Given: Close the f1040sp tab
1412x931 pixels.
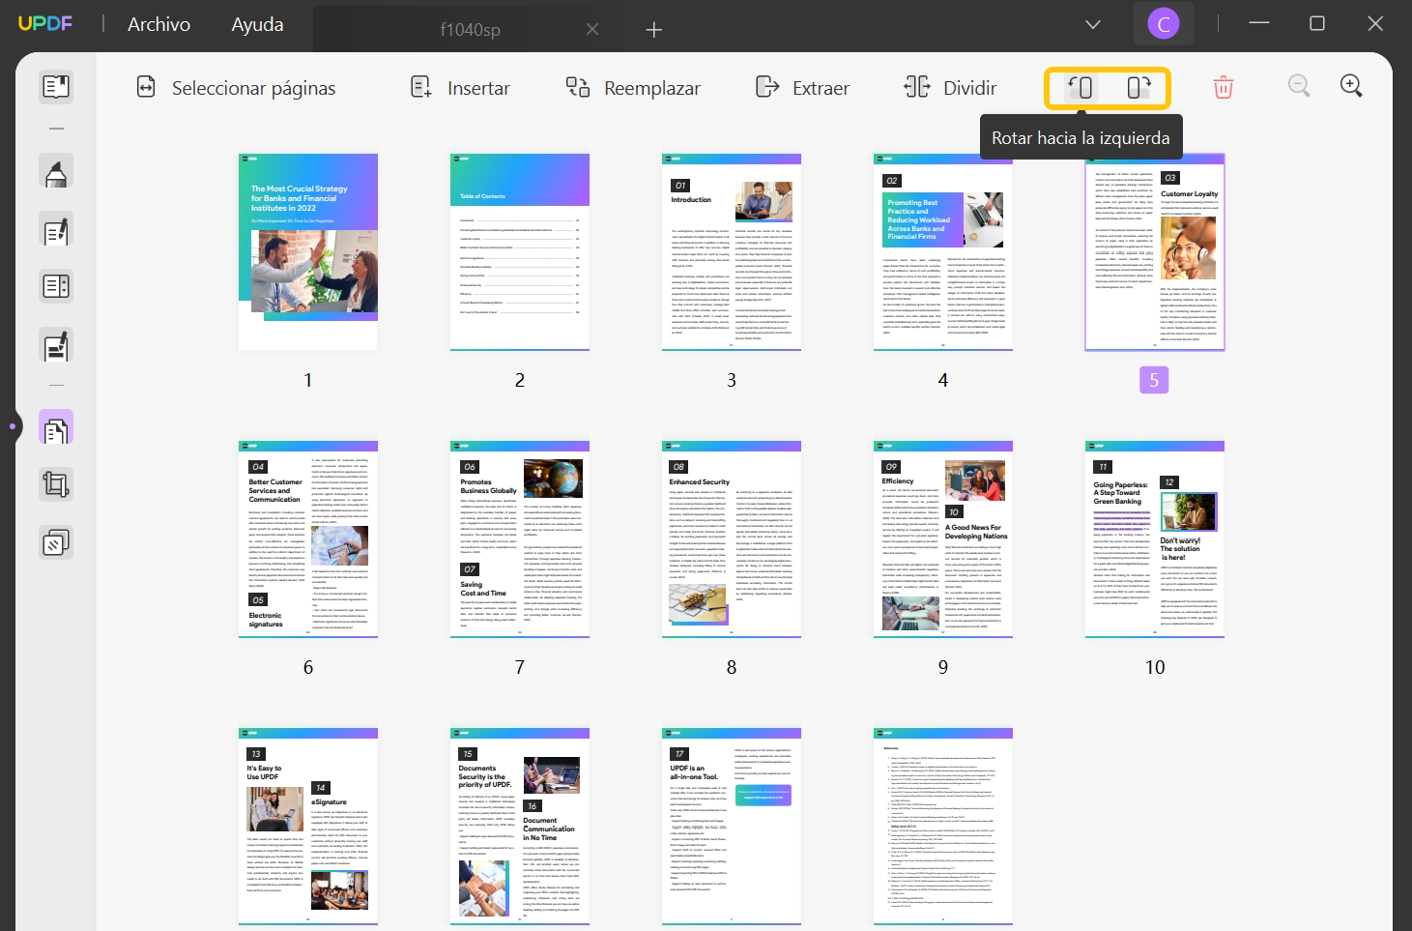Looking at the screenshot, I should coord(592,29).
